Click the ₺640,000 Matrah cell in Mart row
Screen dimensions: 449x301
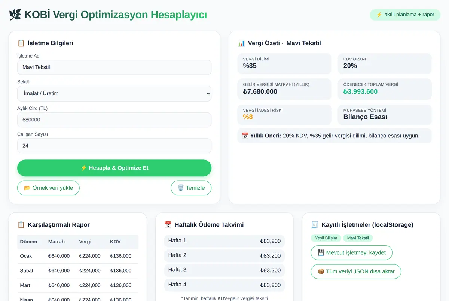point(59,285)
